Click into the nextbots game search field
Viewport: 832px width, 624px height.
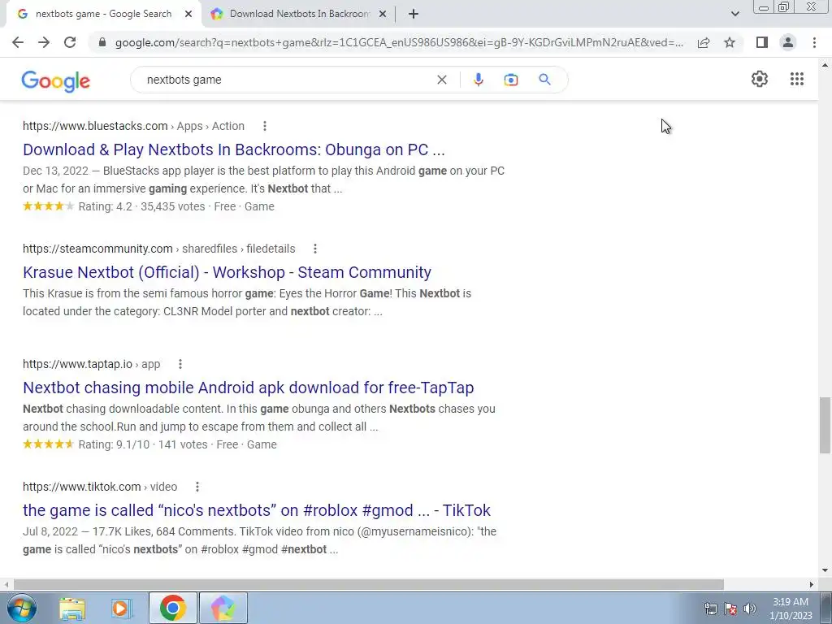[x=287, y=80]
